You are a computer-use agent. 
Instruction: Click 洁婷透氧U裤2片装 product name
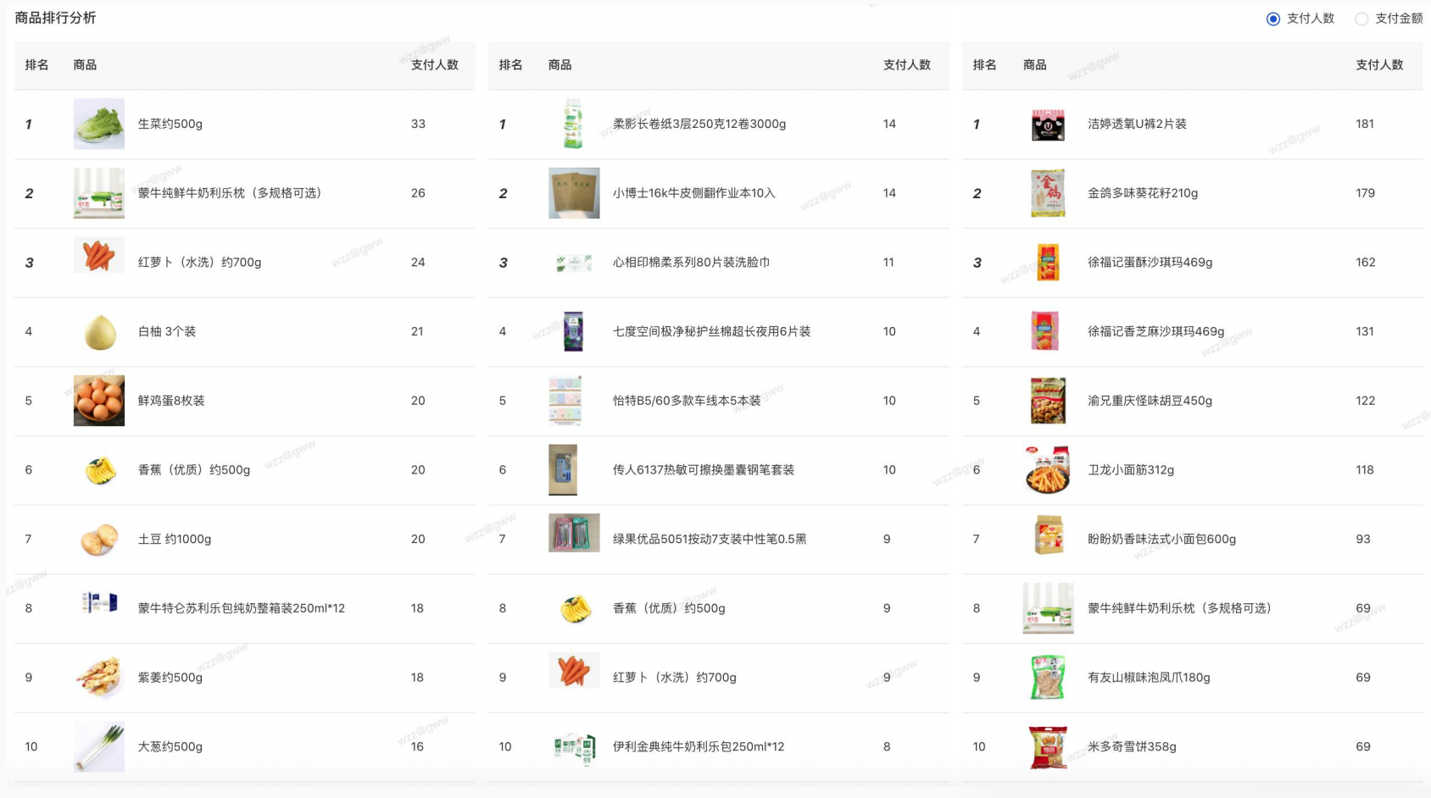[1137, 124]
